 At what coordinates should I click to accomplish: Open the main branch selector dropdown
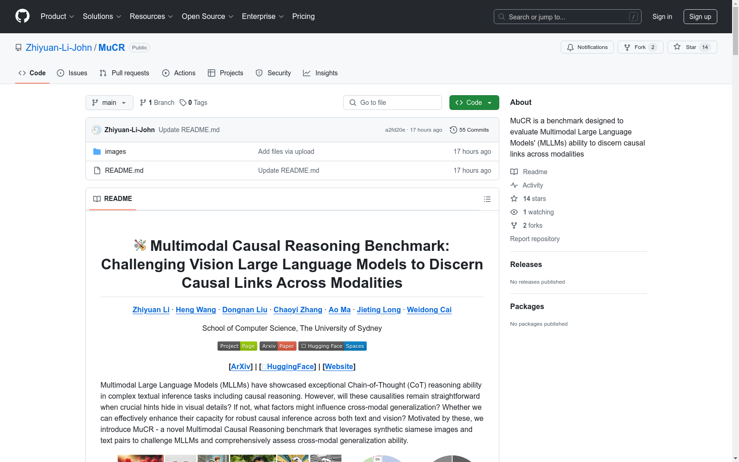[x=109, y=103]
